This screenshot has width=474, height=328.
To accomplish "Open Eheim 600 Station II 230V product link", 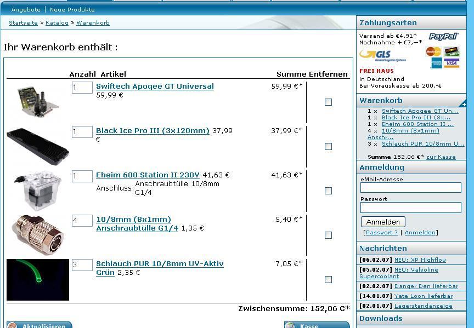I will [x=148, y=175].
